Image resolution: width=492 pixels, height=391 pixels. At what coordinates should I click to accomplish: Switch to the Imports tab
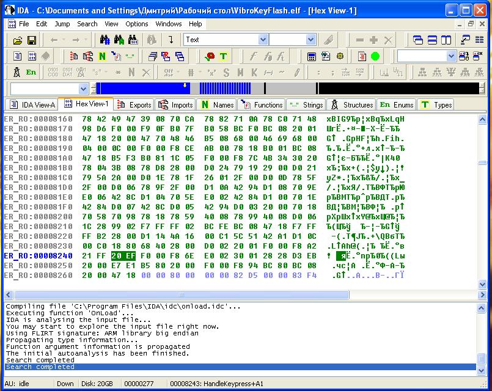[x=175, y=104]
